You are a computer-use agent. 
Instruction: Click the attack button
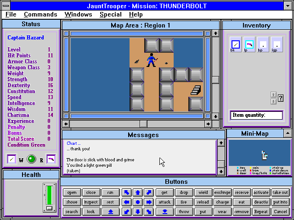coord(165,202)
